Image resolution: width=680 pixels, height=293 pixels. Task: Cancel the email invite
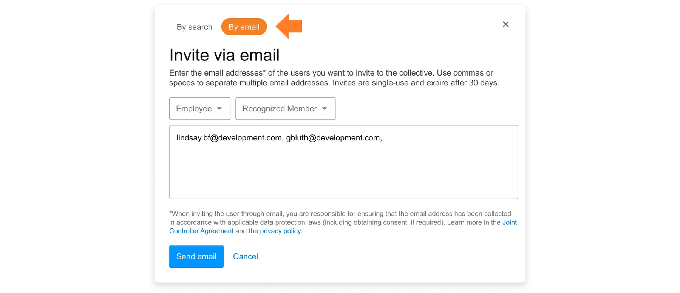(246, 256)
